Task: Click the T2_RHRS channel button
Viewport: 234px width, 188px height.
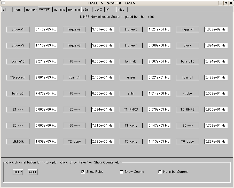Action: pyautogui.click(x=188, y=109)
